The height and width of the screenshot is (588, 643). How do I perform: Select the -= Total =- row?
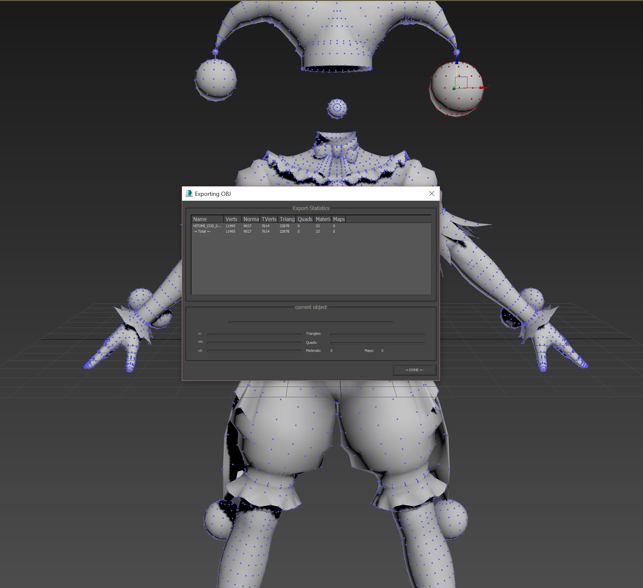202,231
